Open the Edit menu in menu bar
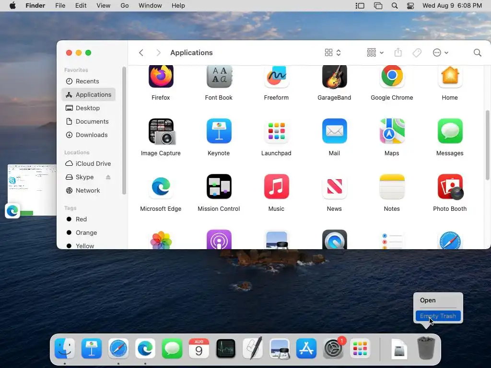 [x=81, y=6]
